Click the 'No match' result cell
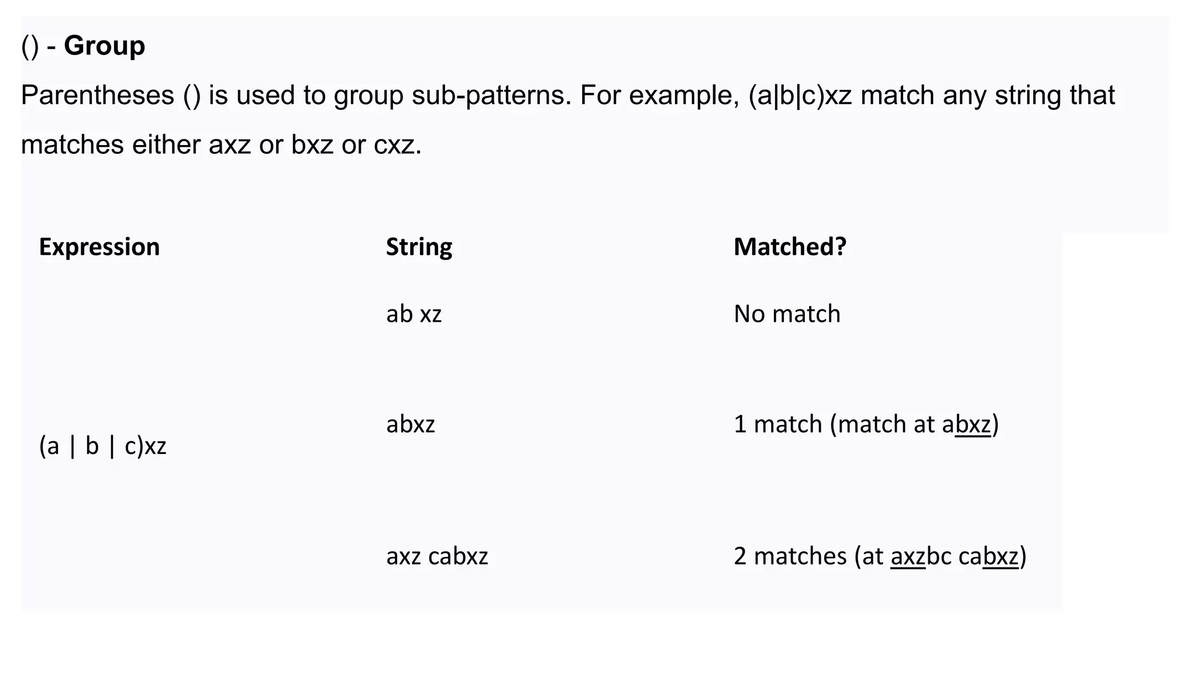The height and width of the screenshot is (674, 1198). click(x=787, y=314)
